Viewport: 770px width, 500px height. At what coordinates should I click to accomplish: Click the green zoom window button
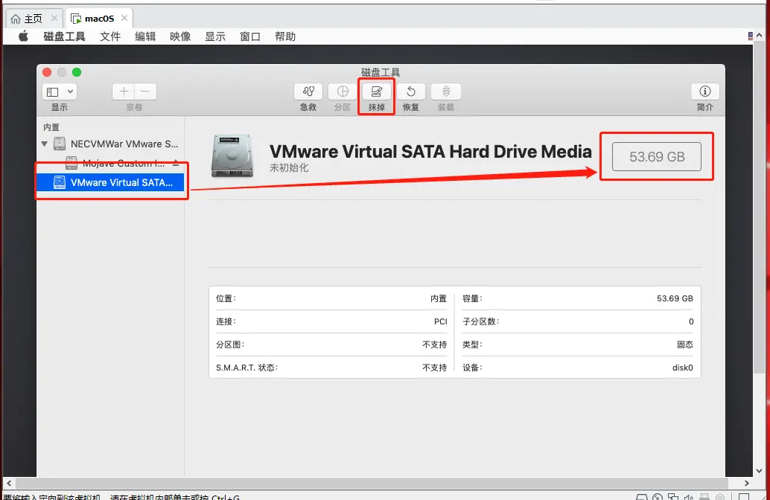pyautogui.click(x=77, y=72)
